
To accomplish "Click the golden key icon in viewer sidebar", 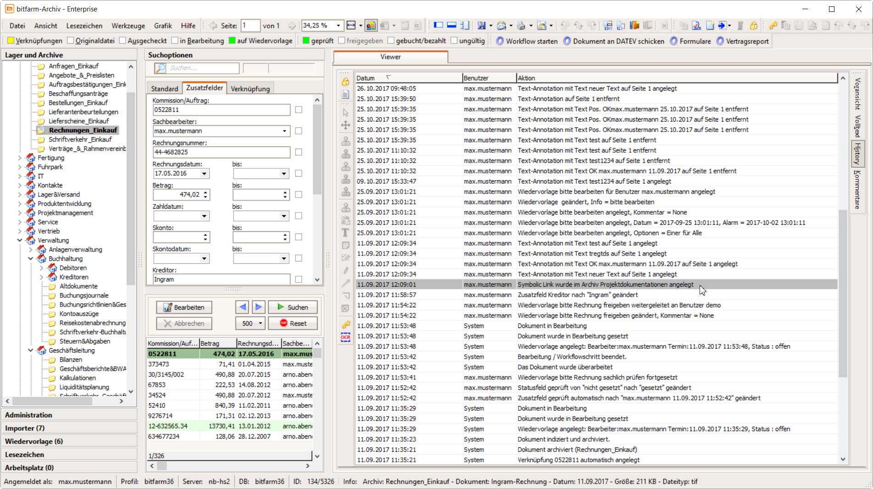I will tap(345, 325).
